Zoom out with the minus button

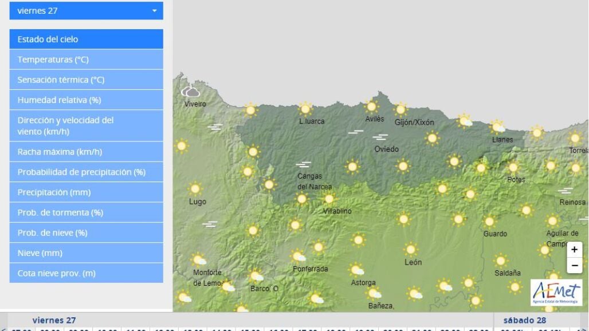(574, 266)
